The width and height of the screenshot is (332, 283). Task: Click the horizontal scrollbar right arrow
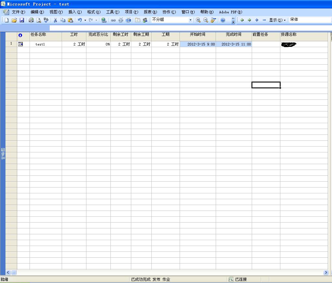pos(326,273)
